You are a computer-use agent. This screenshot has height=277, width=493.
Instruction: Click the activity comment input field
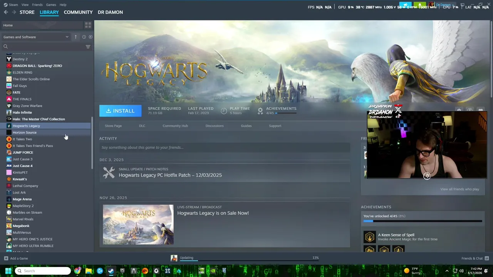[x=225, y=147]
